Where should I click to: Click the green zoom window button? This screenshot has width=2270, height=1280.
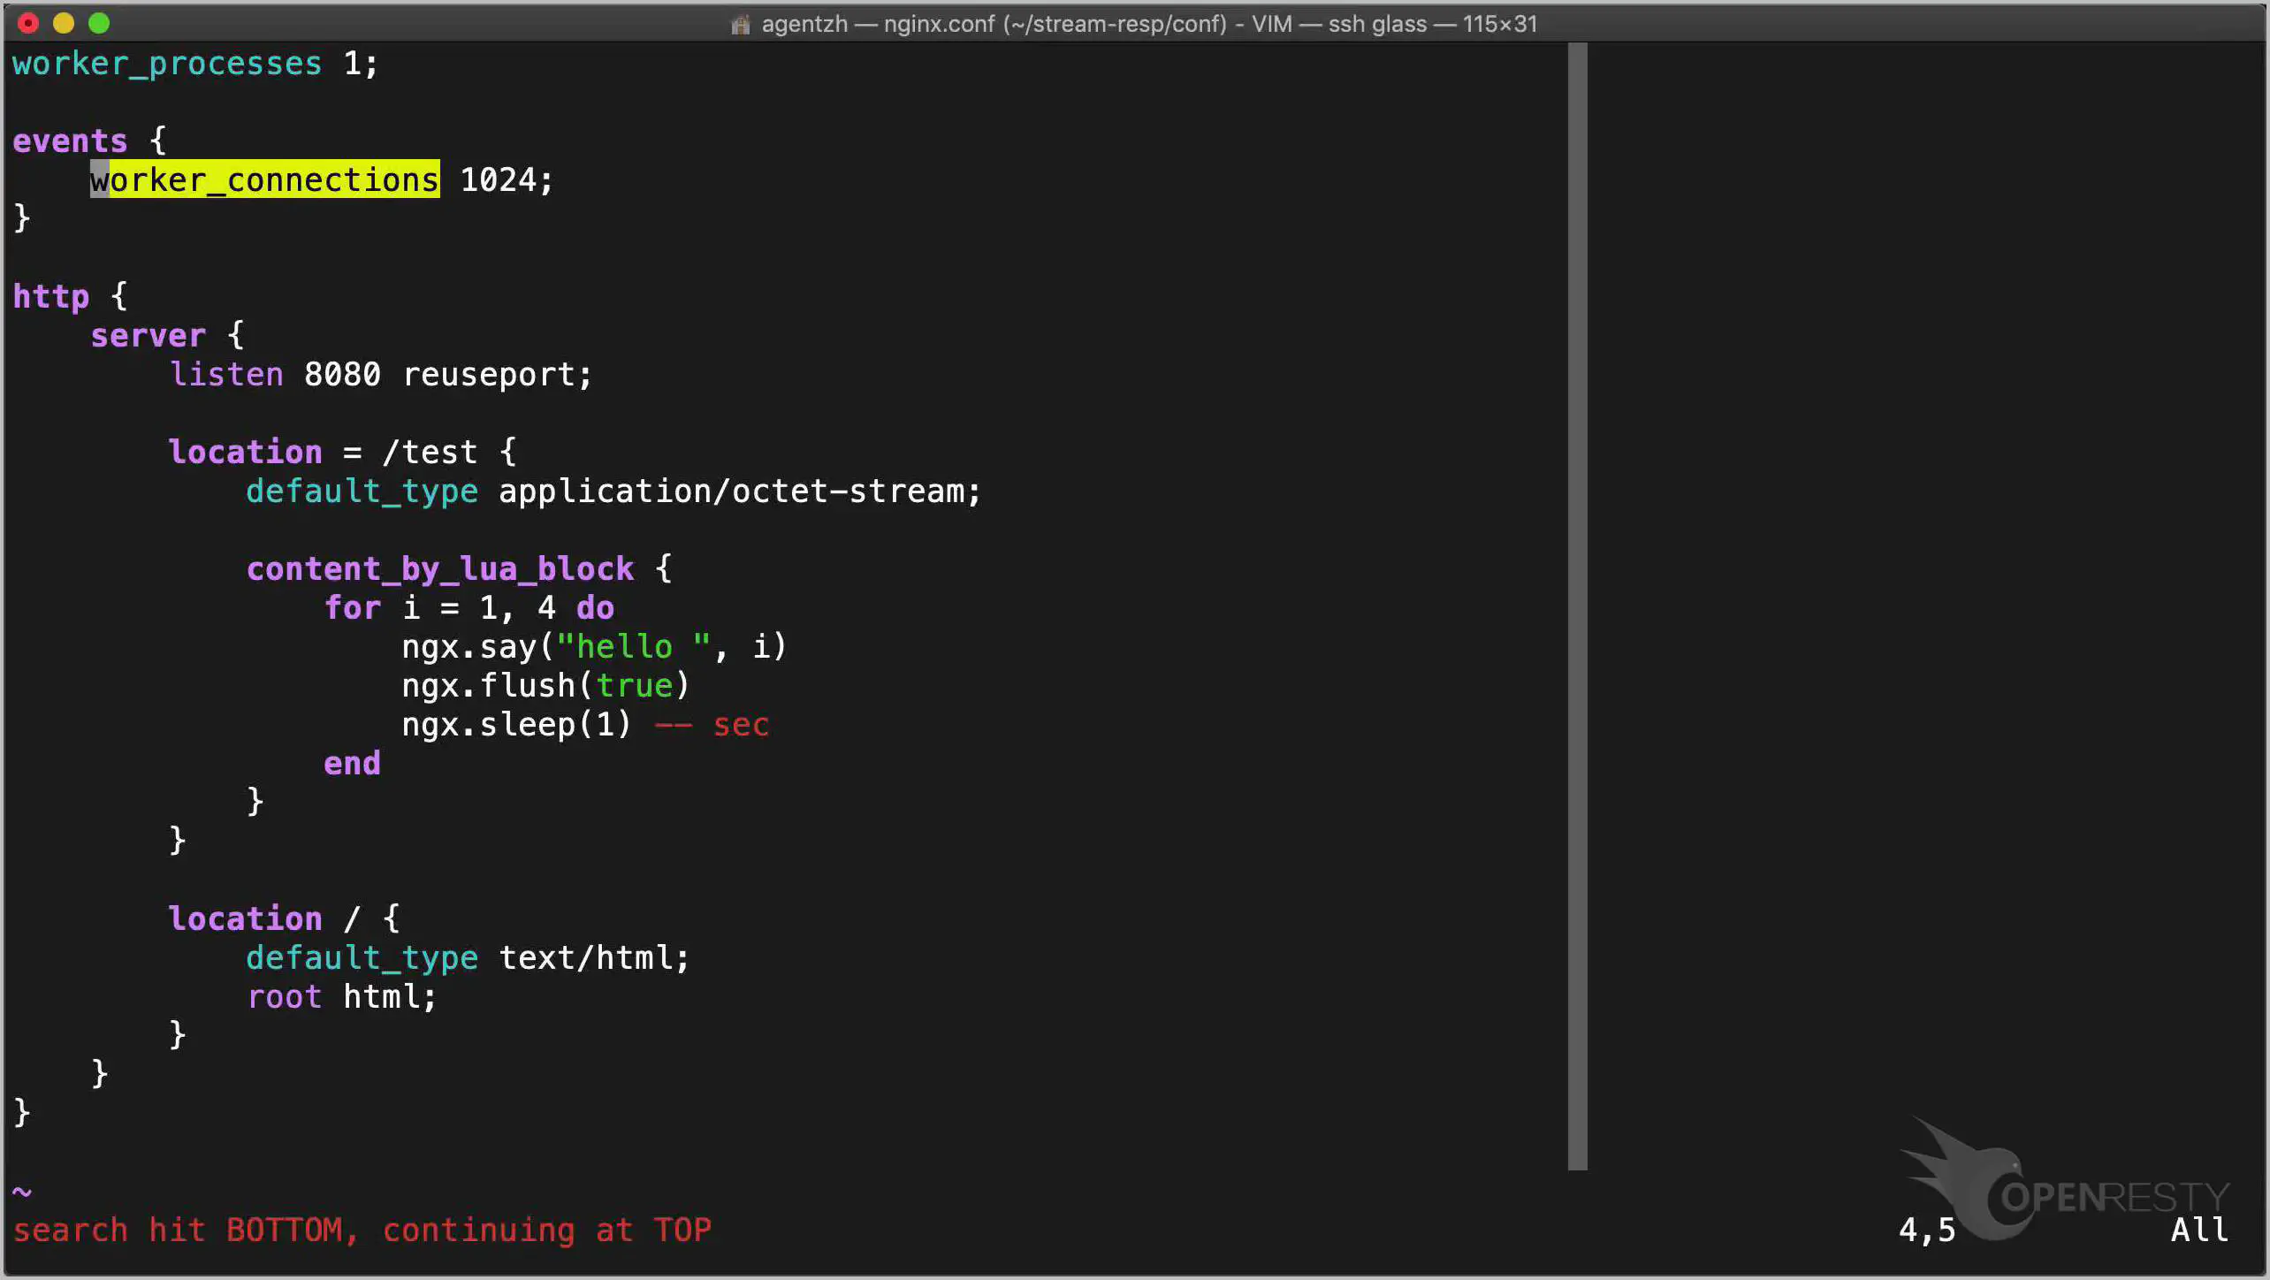[x=99, y=23]
